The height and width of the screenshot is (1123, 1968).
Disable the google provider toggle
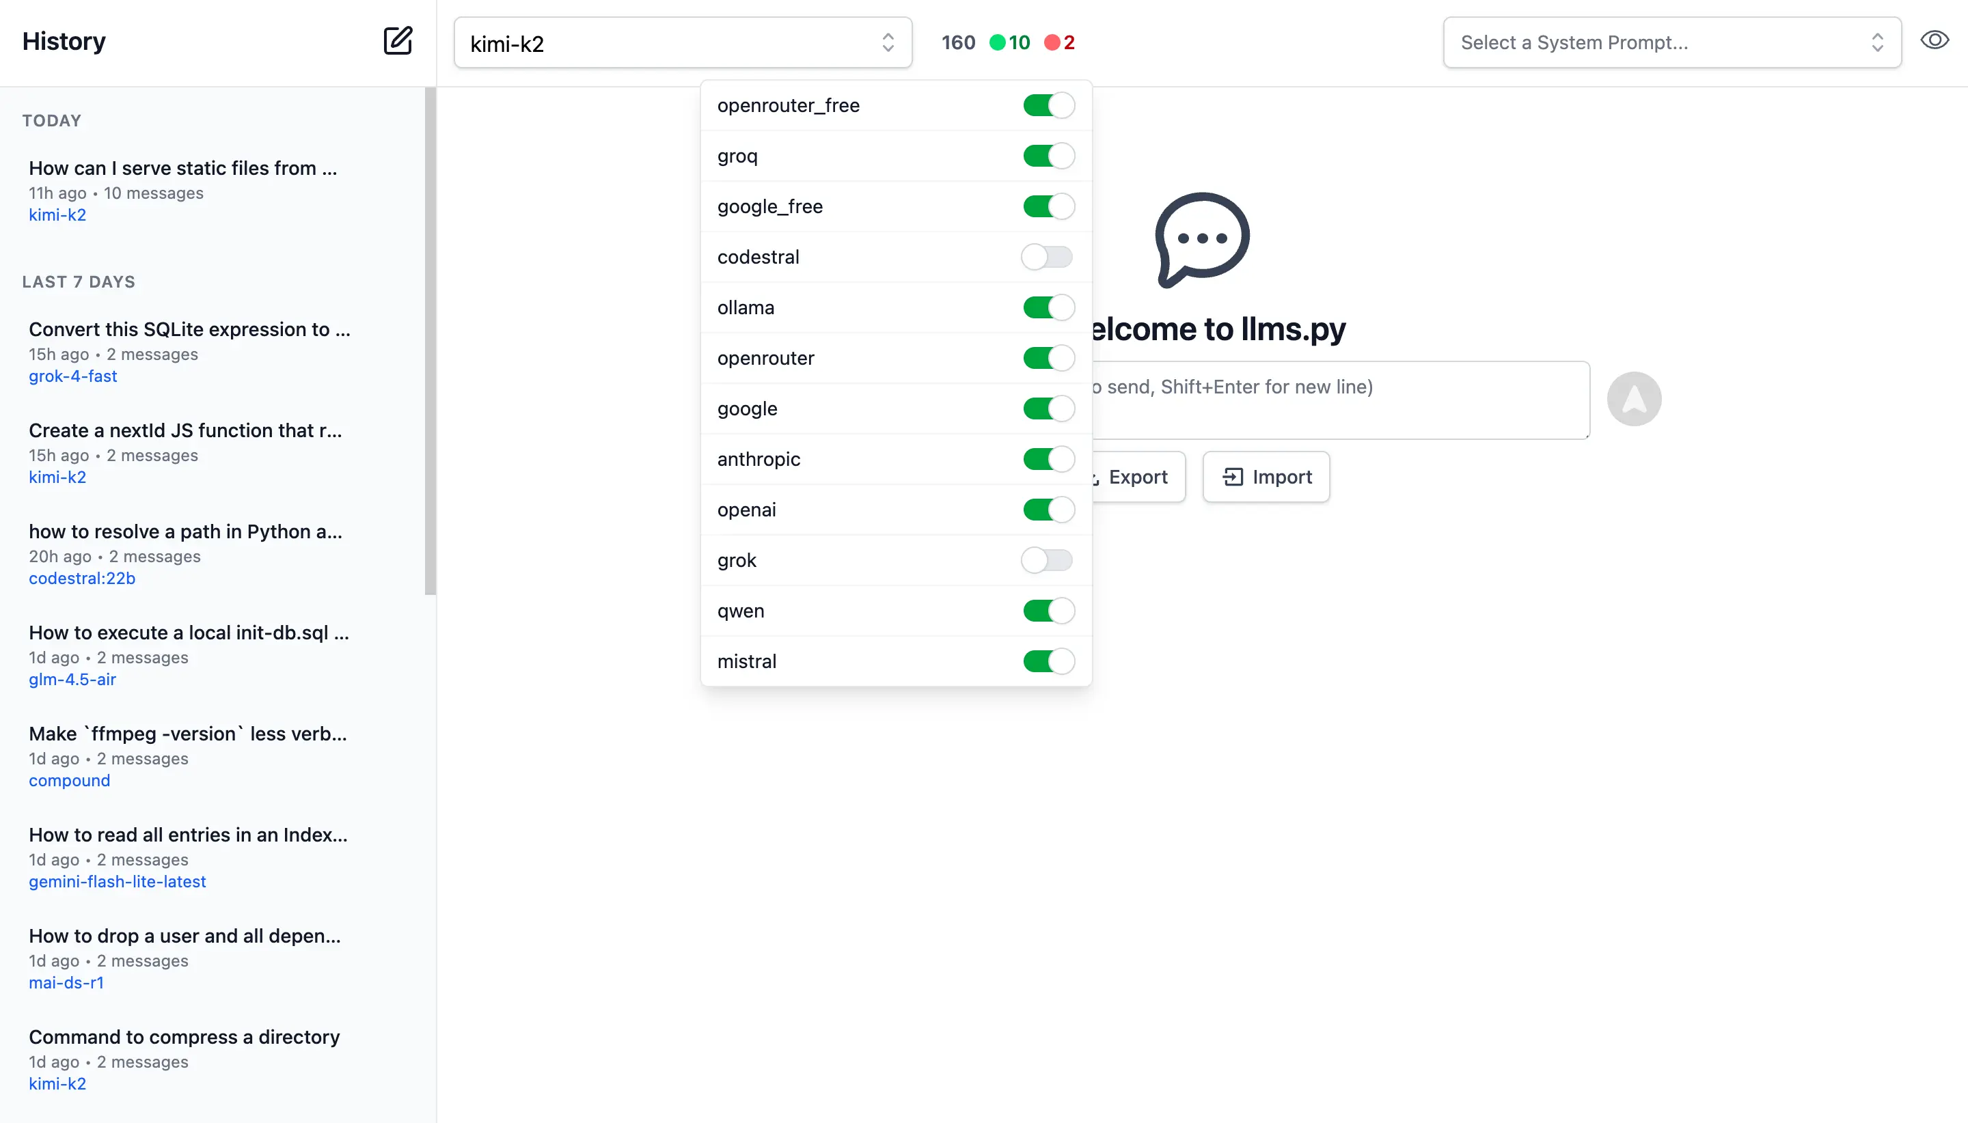(1048, 408)
